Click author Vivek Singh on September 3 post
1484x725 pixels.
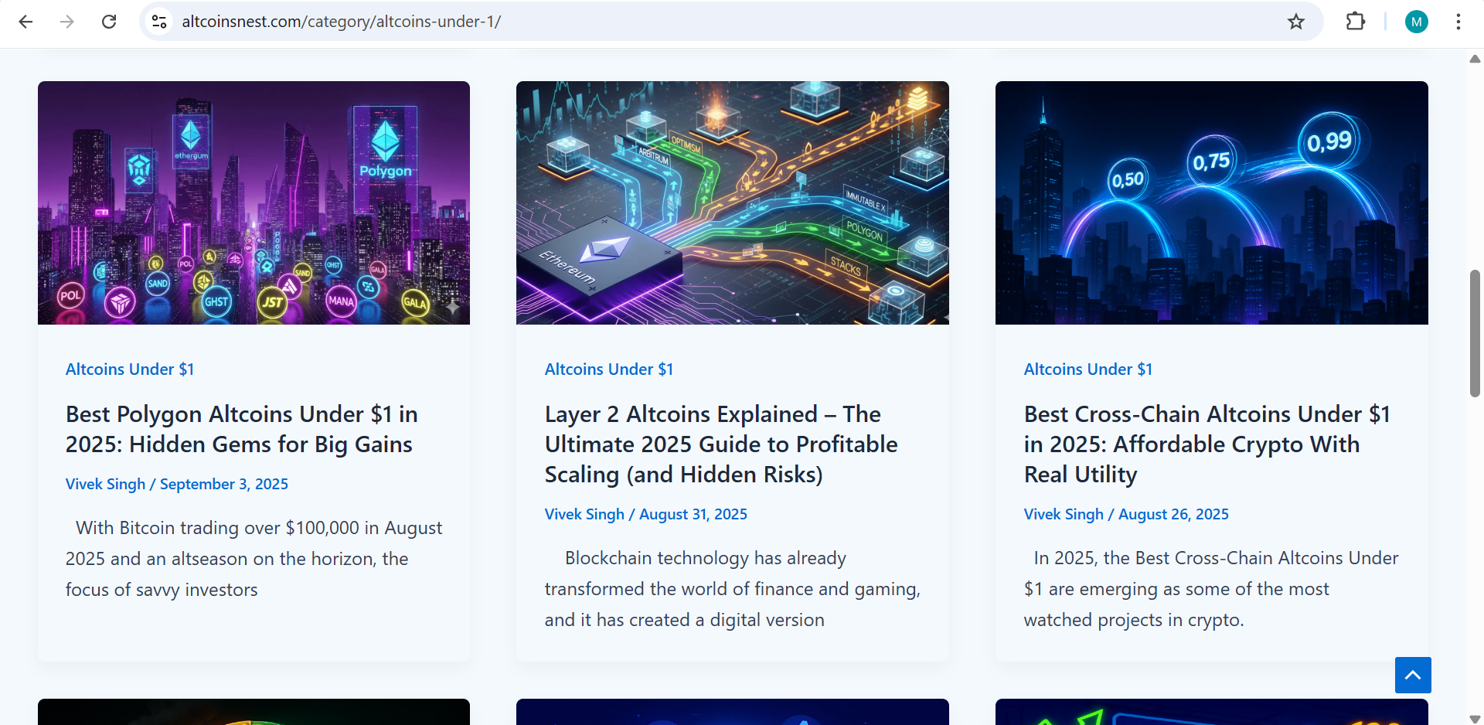[x=105, y=484]
